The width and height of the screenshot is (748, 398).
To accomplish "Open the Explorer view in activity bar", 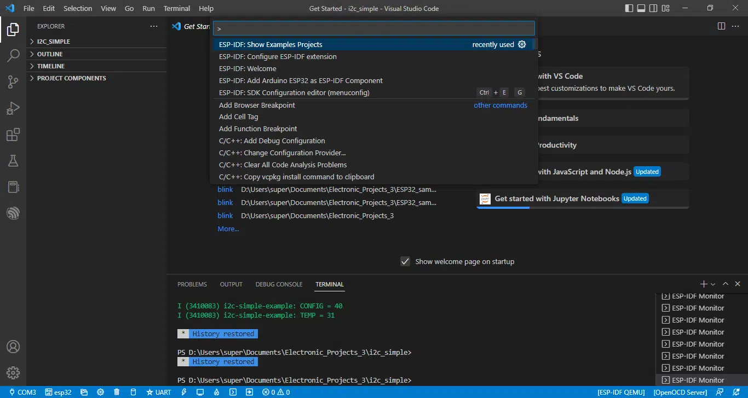I will 13,30.
